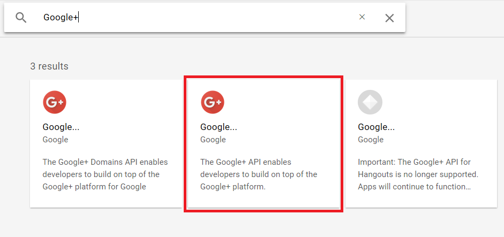Screen dimensions: 504x237
Task: Close the search bar with the large gray X
Action: click(x=389, y=18)
